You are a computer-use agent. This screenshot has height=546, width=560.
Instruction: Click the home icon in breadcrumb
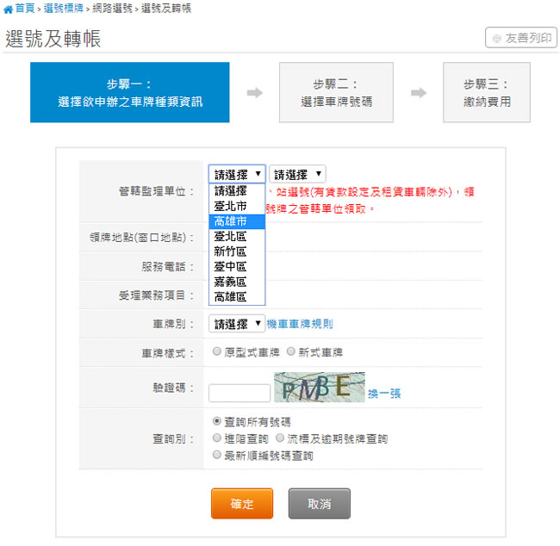click(x=8, y=9)
